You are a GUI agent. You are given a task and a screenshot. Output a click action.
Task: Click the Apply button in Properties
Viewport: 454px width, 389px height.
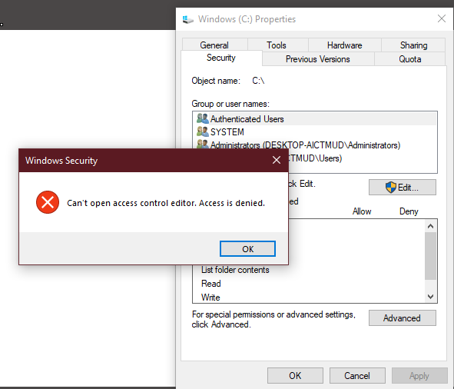(419, 376)
